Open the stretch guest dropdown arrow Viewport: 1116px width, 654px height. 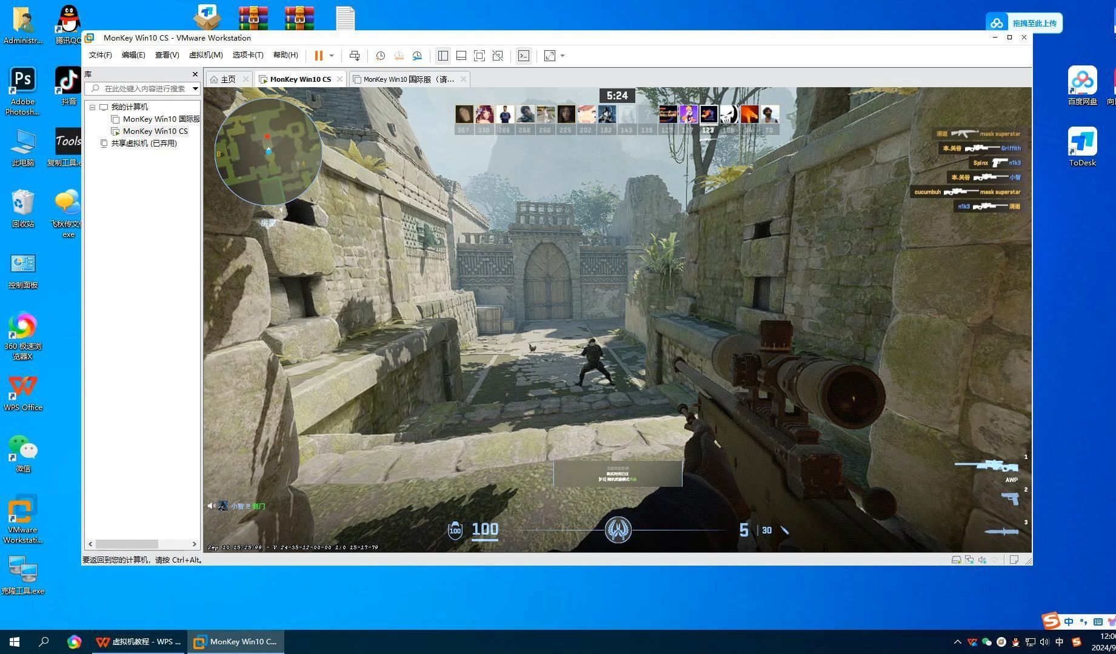[x=563, y=56]
